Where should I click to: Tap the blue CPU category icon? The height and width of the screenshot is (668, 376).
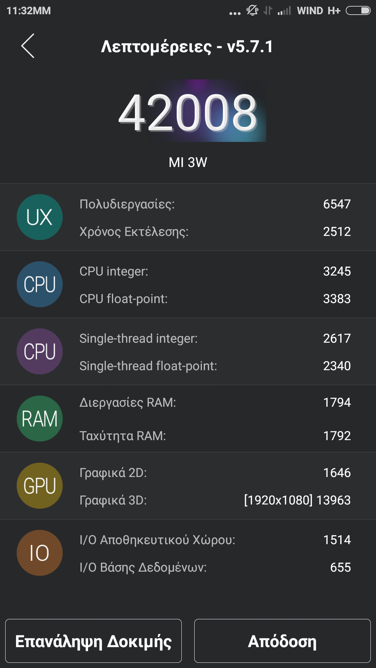point(40,284)
